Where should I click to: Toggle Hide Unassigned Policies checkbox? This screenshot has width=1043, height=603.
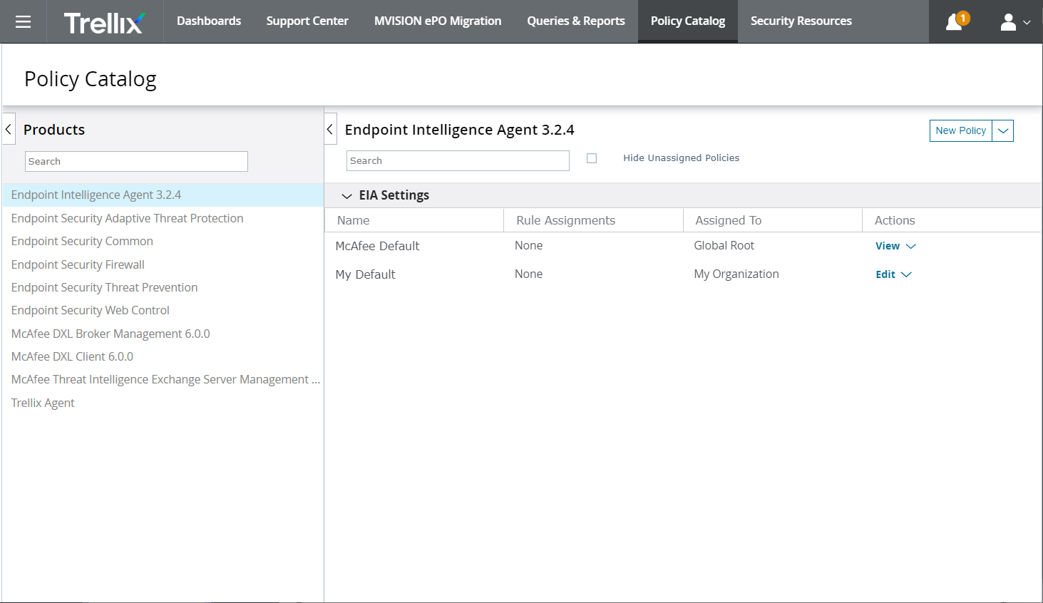(x=592, y=158)
